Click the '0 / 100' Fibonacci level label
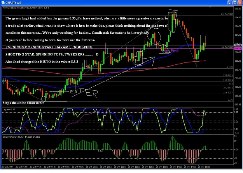 [x=230, y=67]
